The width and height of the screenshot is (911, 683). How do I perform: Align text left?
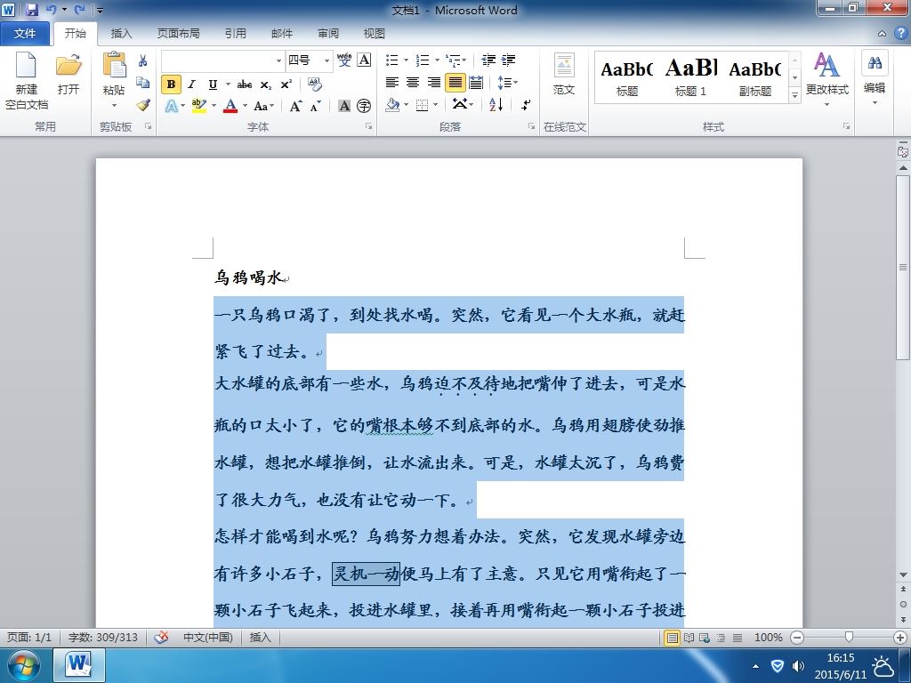[392, 83]
